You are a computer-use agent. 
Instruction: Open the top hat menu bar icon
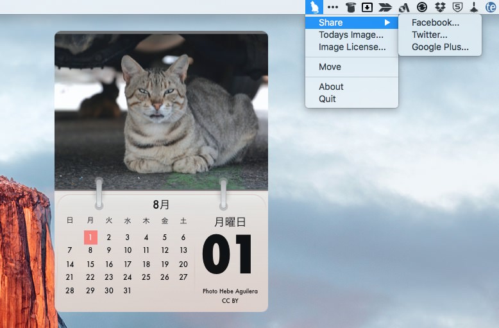pyautogui.click(x=350, y=7)
